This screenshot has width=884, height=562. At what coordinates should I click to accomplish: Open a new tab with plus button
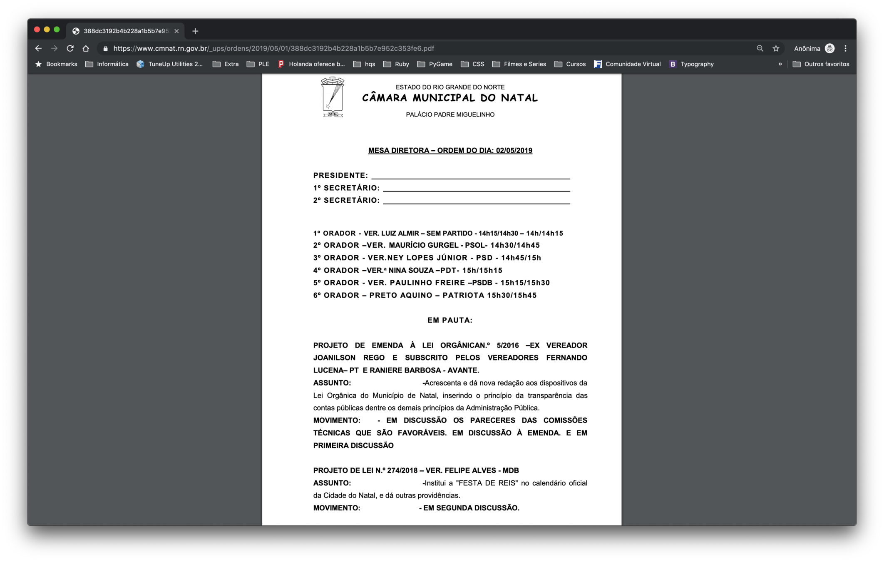pyautogui.click(x=195, y=31)
